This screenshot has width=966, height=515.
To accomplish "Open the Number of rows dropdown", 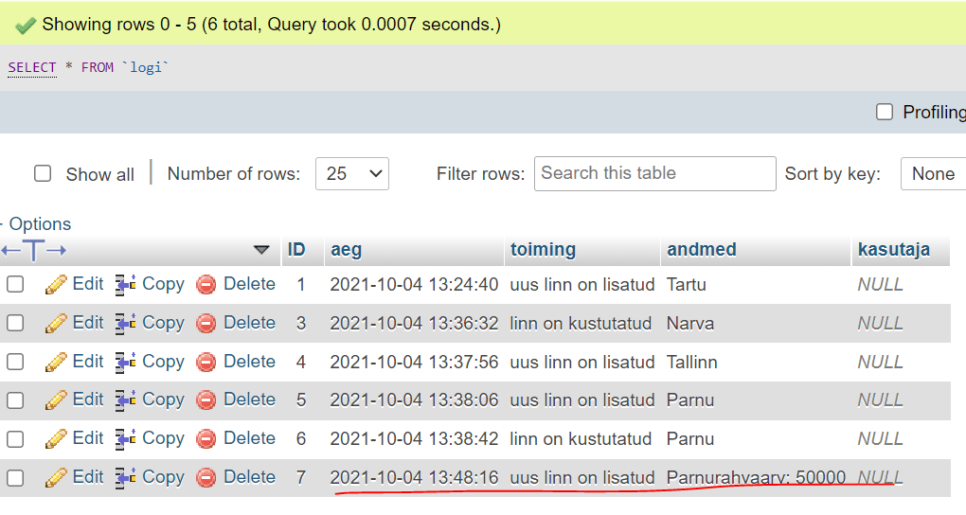I will click(351, 173).
